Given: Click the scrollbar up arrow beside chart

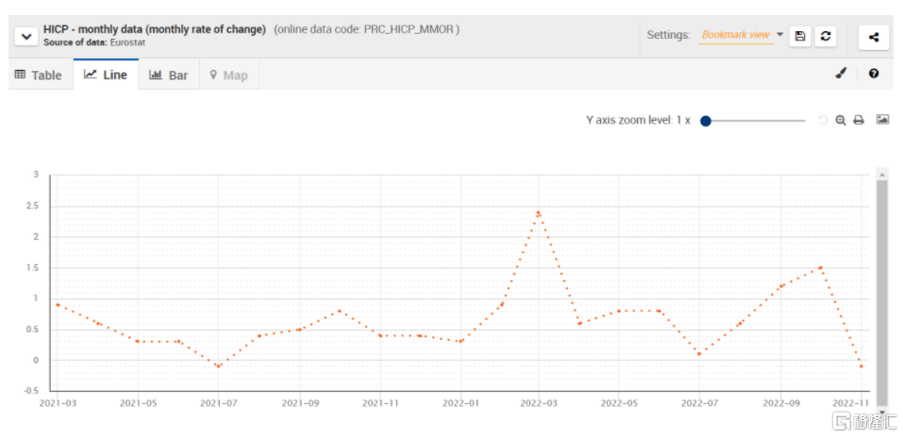Looking at the screenshot, I should tap(881, 175).
